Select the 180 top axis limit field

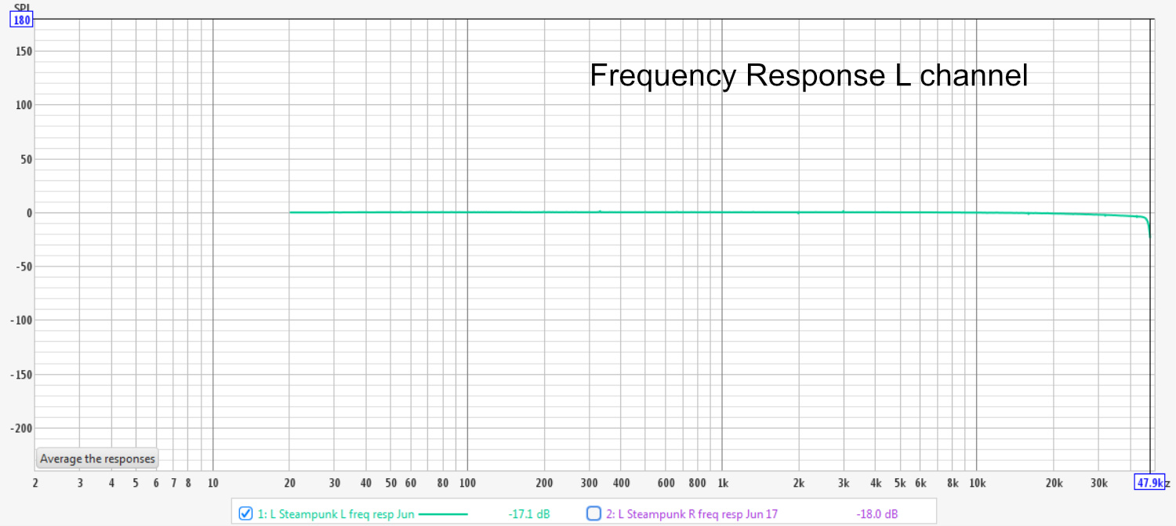coord(21,19)
